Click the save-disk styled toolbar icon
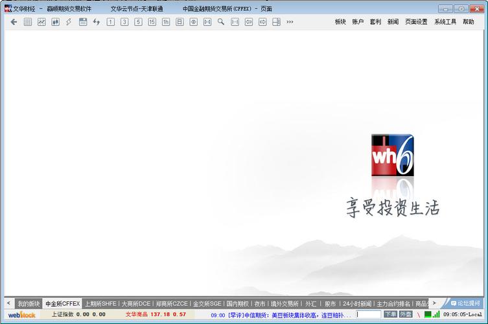The width and height of the screenshot is (488, 324). 83,22
